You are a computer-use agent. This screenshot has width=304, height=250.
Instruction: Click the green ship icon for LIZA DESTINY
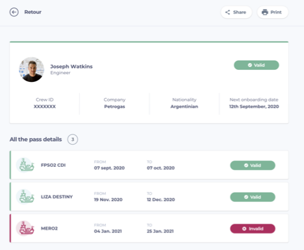(x=25, y=197)
